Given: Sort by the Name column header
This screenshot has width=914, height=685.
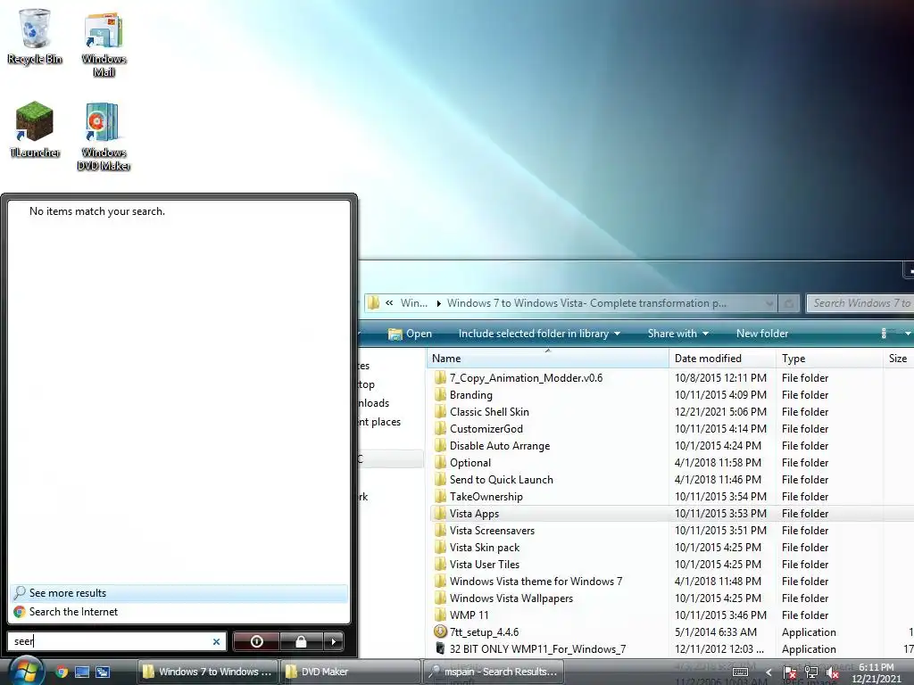Looking at the screenshot, I should (x=547, y=359).
